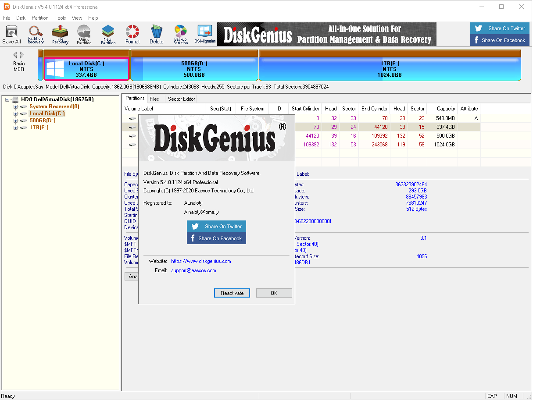The height and width of the screenshot is (401, 533).
Task: Start Quick Partition from the toolbar
Action: pyautogui.click(x=84, y=35)
